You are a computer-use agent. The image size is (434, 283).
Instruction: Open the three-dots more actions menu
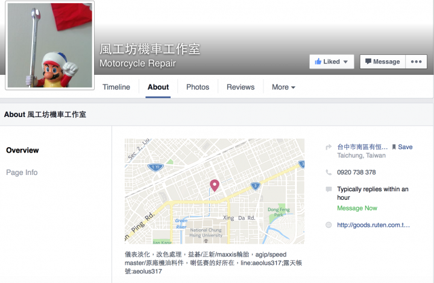[416, 62]
